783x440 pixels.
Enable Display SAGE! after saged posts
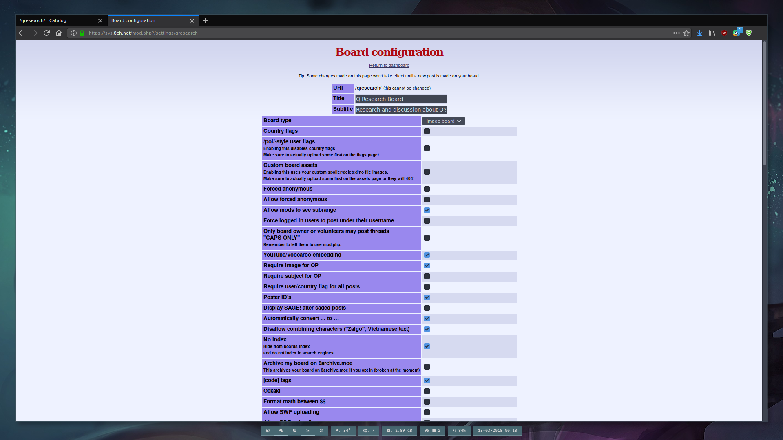[427, 308]
